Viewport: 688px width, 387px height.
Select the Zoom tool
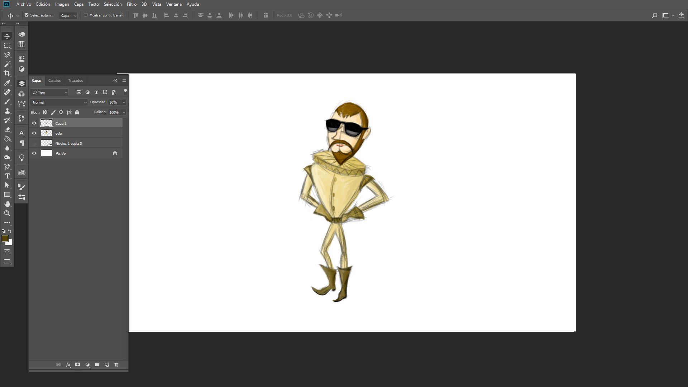[x=7, y=213]
